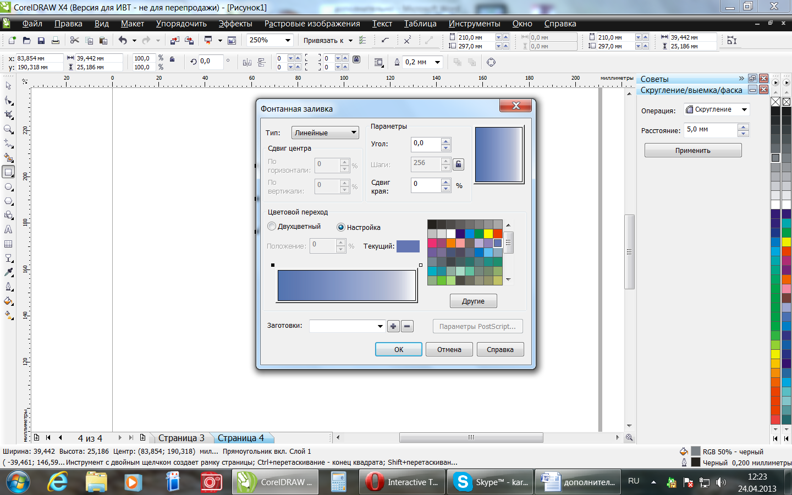Click the gradient preview band

point(346,285)
